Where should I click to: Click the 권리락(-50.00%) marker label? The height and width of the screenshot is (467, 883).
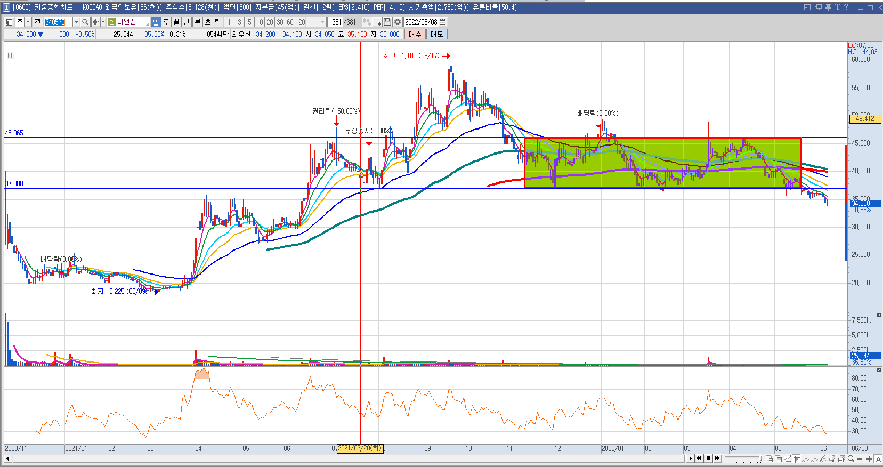[x=336, y=111]
